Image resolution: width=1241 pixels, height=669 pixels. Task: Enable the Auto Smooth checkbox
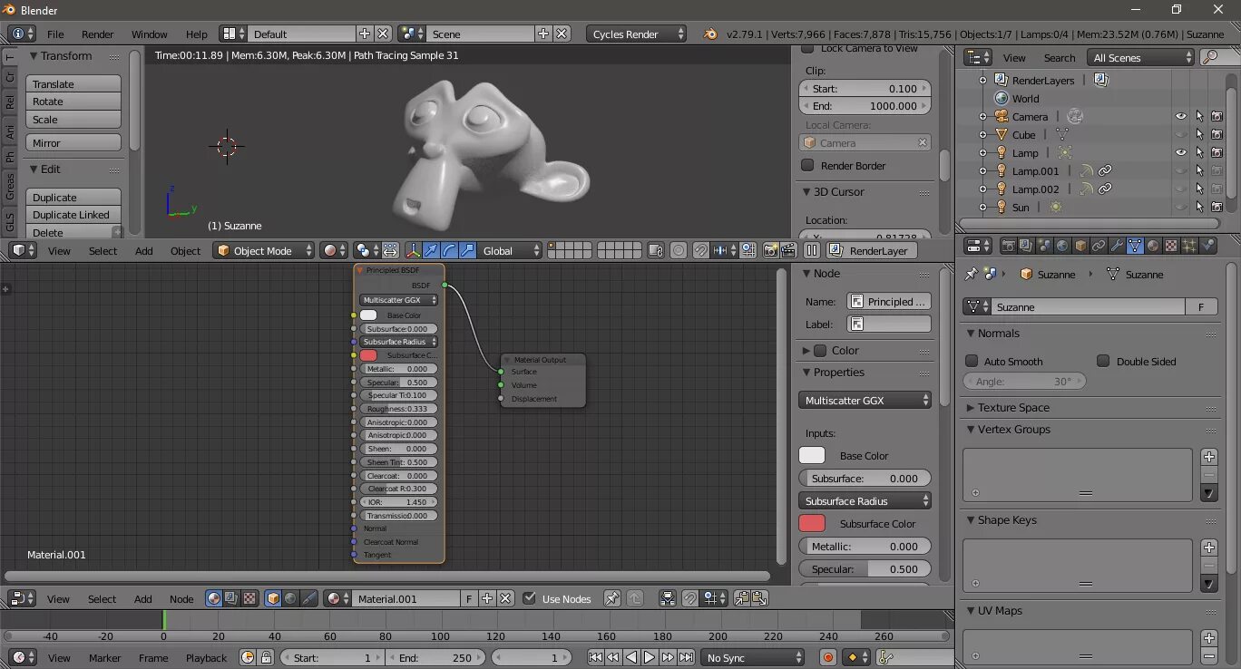(x=972, y=360)
